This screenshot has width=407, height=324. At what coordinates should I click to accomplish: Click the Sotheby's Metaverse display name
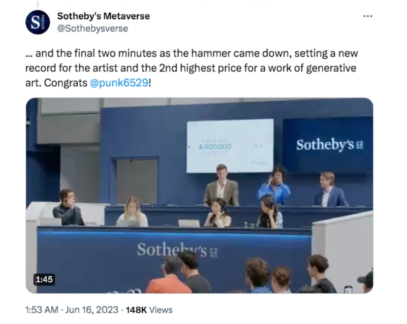click(x=103, y=16)
